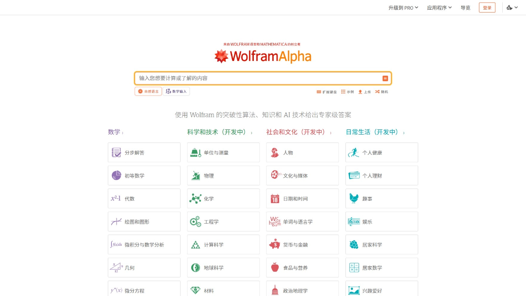Image resolution: width=526 pixels, height=296 pixels.
Task: Open the 微积分与数学分析 category
Action: tap(144, 245)
